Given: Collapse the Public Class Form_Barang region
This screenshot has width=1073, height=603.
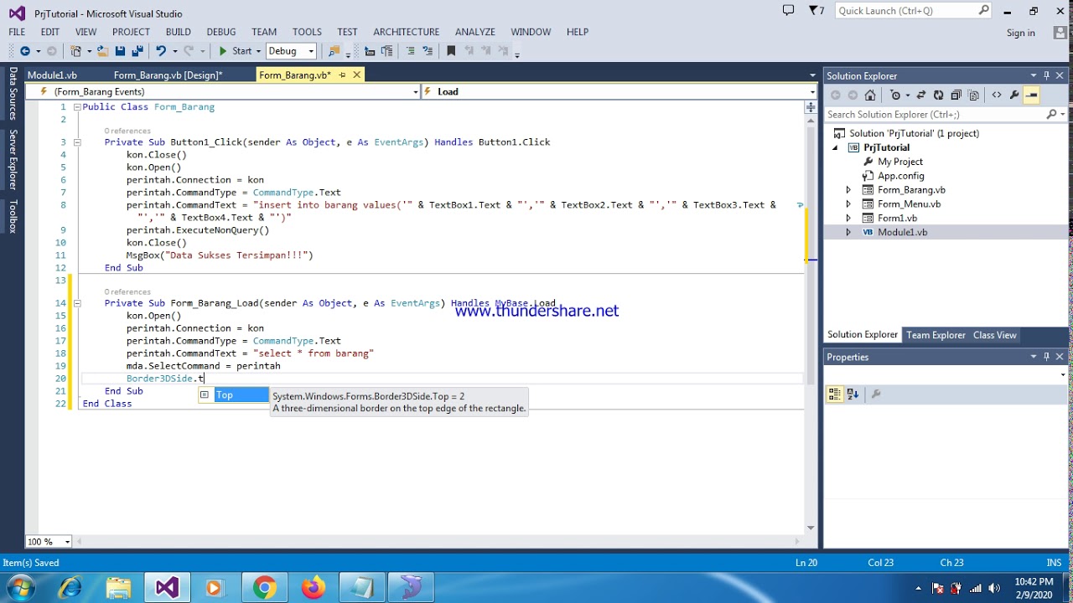Looking at the screenshot, I should pos(76,107).
